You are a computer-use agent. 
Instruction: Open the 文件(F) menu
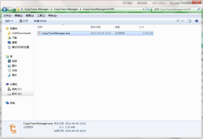click(x=7, y=16)
